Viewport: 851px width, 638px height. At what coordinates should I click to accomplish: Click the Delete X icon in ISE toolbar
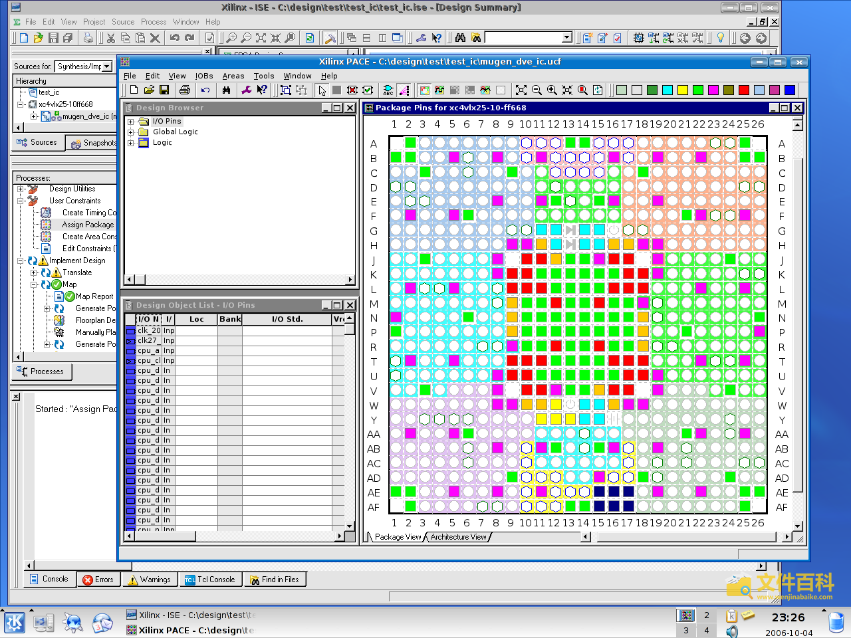[x=155, y=38]
